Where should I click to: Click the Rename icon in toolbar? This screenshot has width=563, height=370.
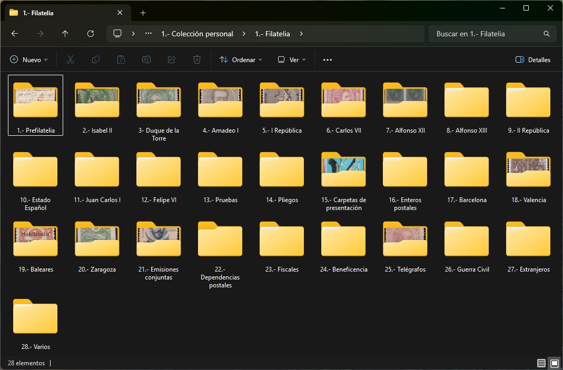tap(146, 60)
